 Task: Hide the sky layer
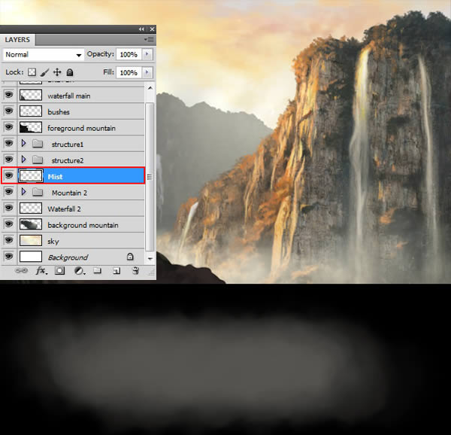pyautogui.click(x=9, y=240)
